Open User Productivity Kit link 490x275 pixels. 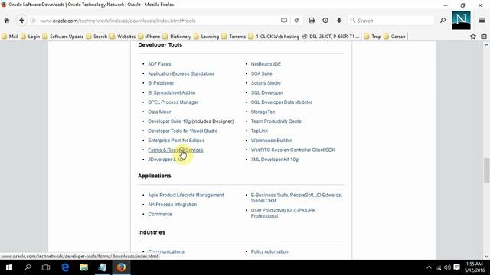click(x=283, y=213)
